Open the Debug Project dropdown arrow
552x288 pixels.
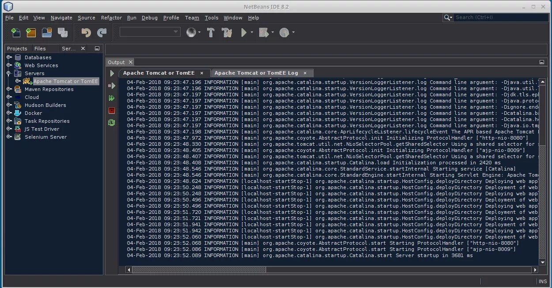click(x=272, y=32)
